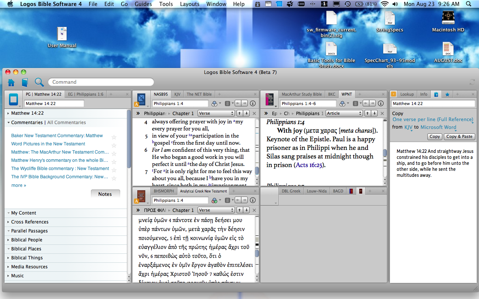Go forward in NASB95 panel history

(244, 104)
